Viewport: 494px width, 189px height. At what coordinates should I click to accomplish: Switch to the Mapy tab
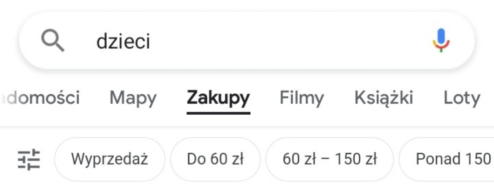tap(133, 98)
